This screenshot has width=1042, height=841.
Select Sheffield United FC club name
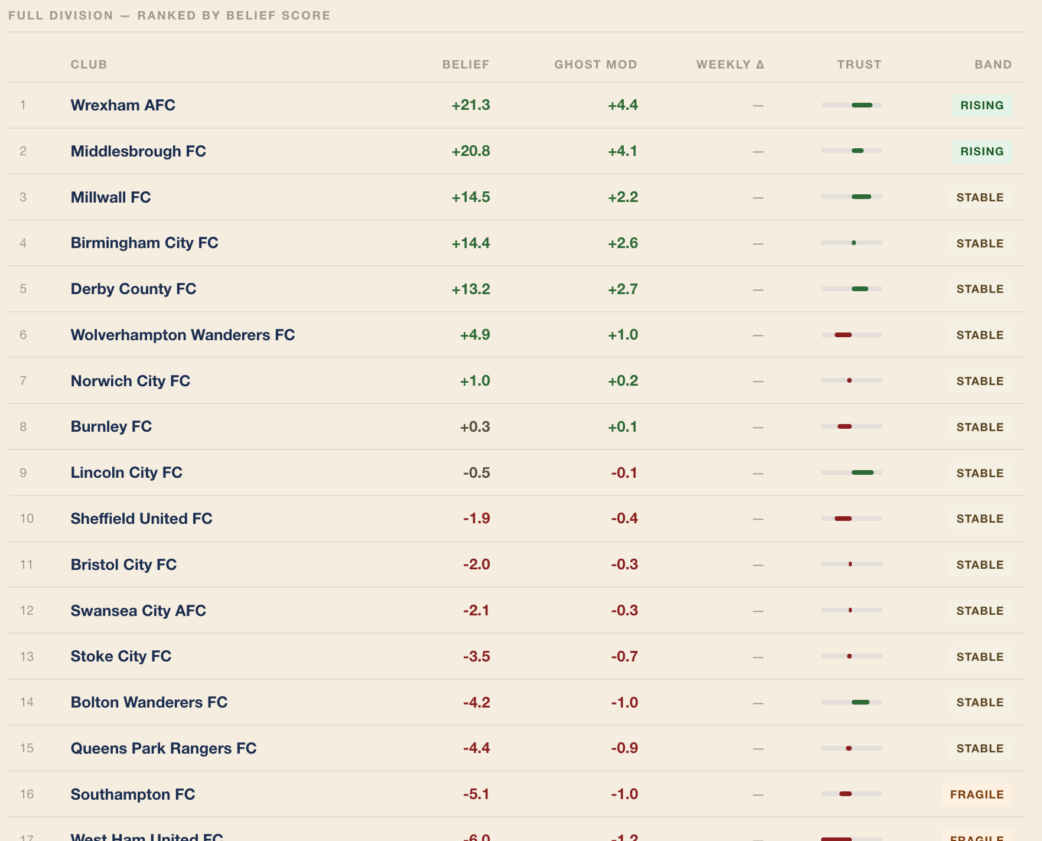(141, 519)
